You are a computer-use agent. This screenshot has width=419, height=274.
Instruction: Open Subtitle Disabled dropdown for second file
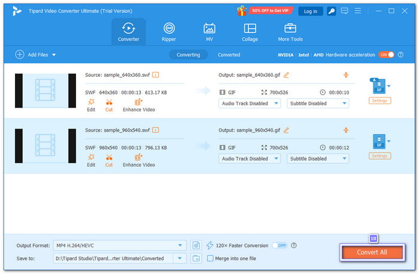click(318, 159)
